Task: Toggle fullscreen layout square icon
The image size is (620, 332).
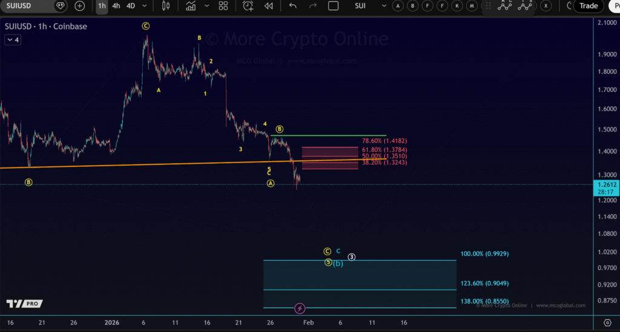Action: [333, 6]
